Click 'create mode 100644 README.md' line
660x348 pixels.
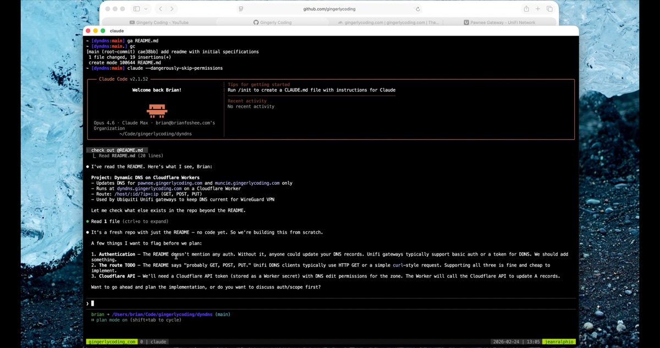pyautogui.click(x=125, y=63)
